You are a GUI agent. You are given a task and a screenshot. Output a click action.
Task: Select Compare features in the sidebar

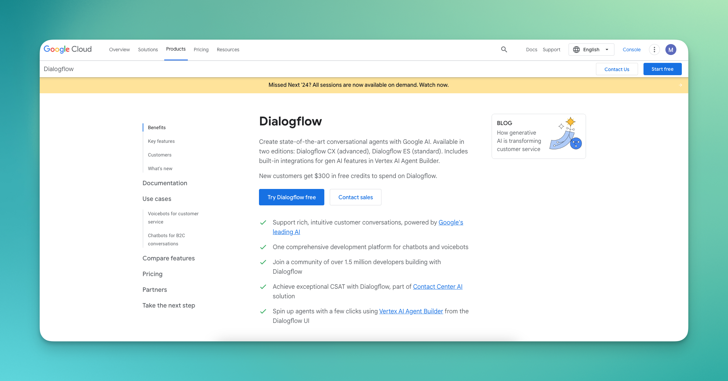168,258
